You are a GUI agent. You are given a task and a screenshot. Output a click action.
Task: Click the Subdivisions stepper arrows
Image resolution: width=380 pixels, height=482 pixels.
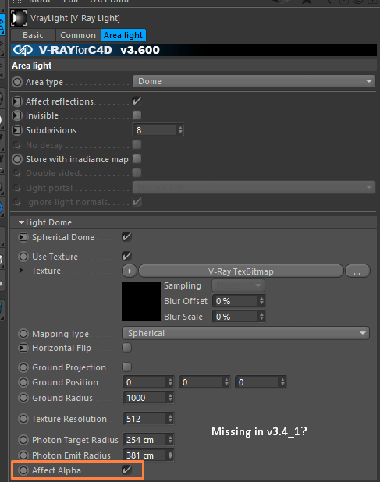coord(180,130)
